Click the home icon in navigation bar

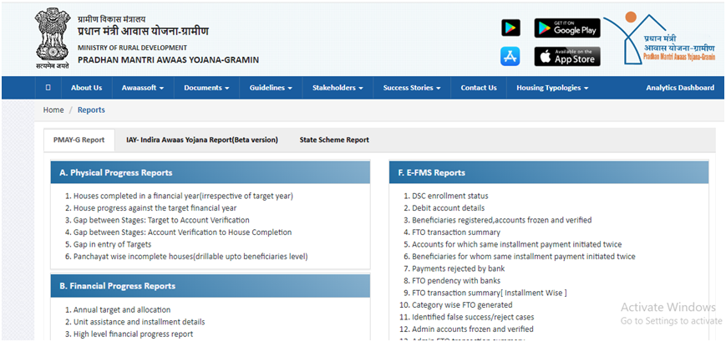(x=48, y=88)
